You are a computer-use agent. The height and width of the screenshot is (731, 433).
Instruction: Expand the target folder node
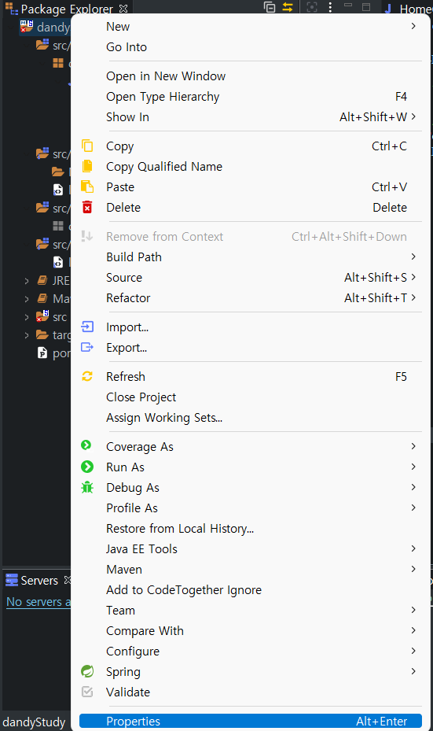click(x=27, y=335)
